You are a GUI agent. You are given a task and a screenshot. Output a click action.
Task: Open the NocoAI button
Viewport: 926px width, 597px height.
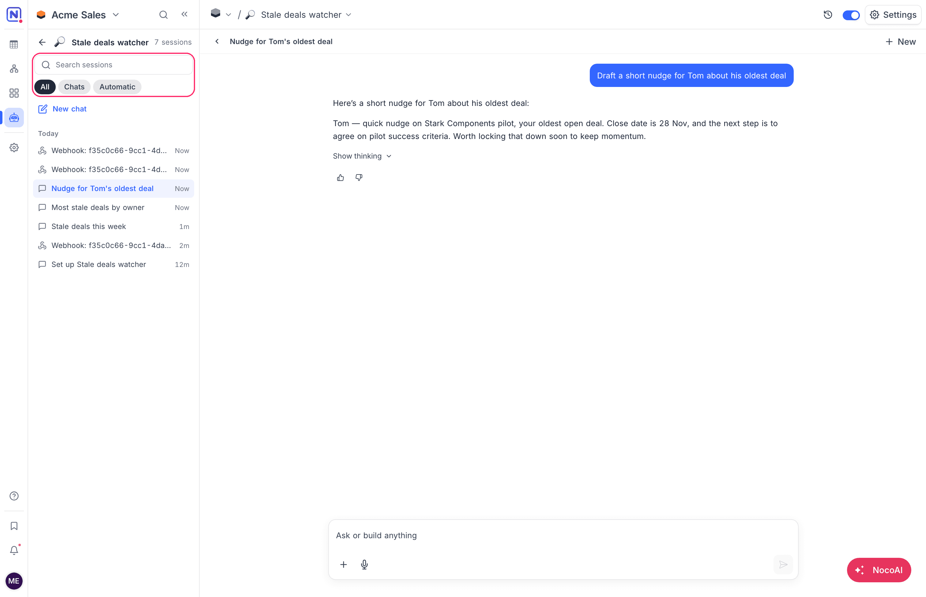879,570
